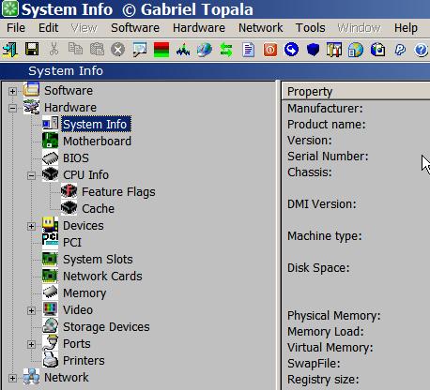
Task: Click the blue circle curved-arrow icon
Action: click(x=291, y=50)
